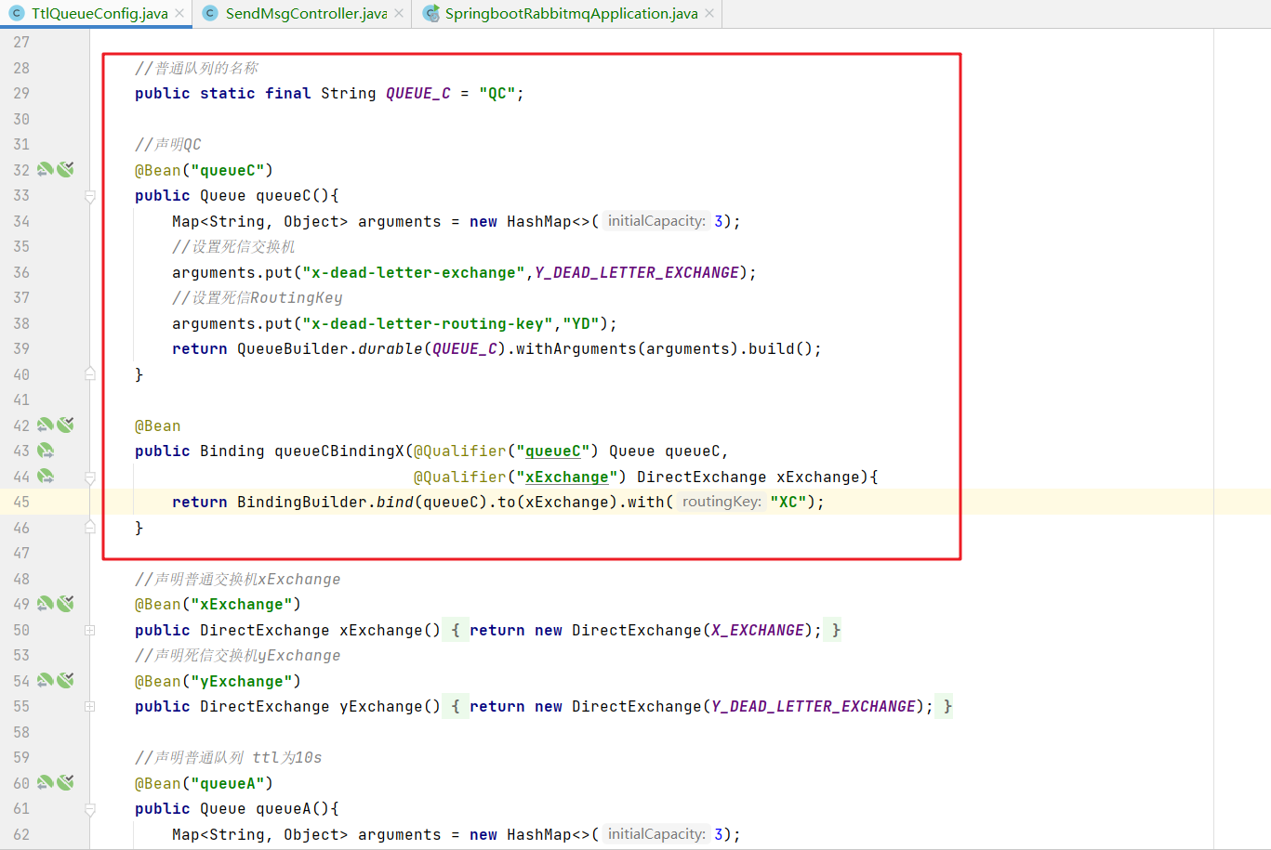1271x850 pixels.
Task: Click the @Bean("queueA") annotation on line 60
Action: [205, 783]
